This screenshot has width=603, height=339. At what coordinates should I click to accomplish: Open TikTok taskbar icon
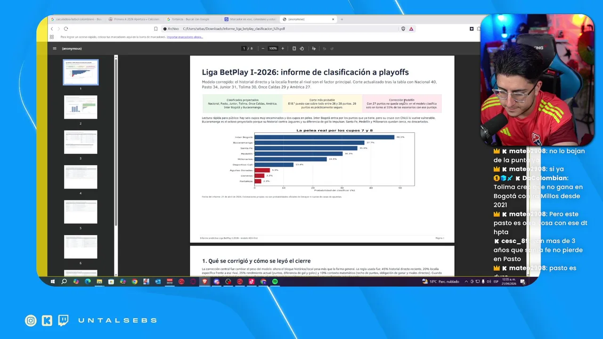pyautogui.click(x=251, y=282)
